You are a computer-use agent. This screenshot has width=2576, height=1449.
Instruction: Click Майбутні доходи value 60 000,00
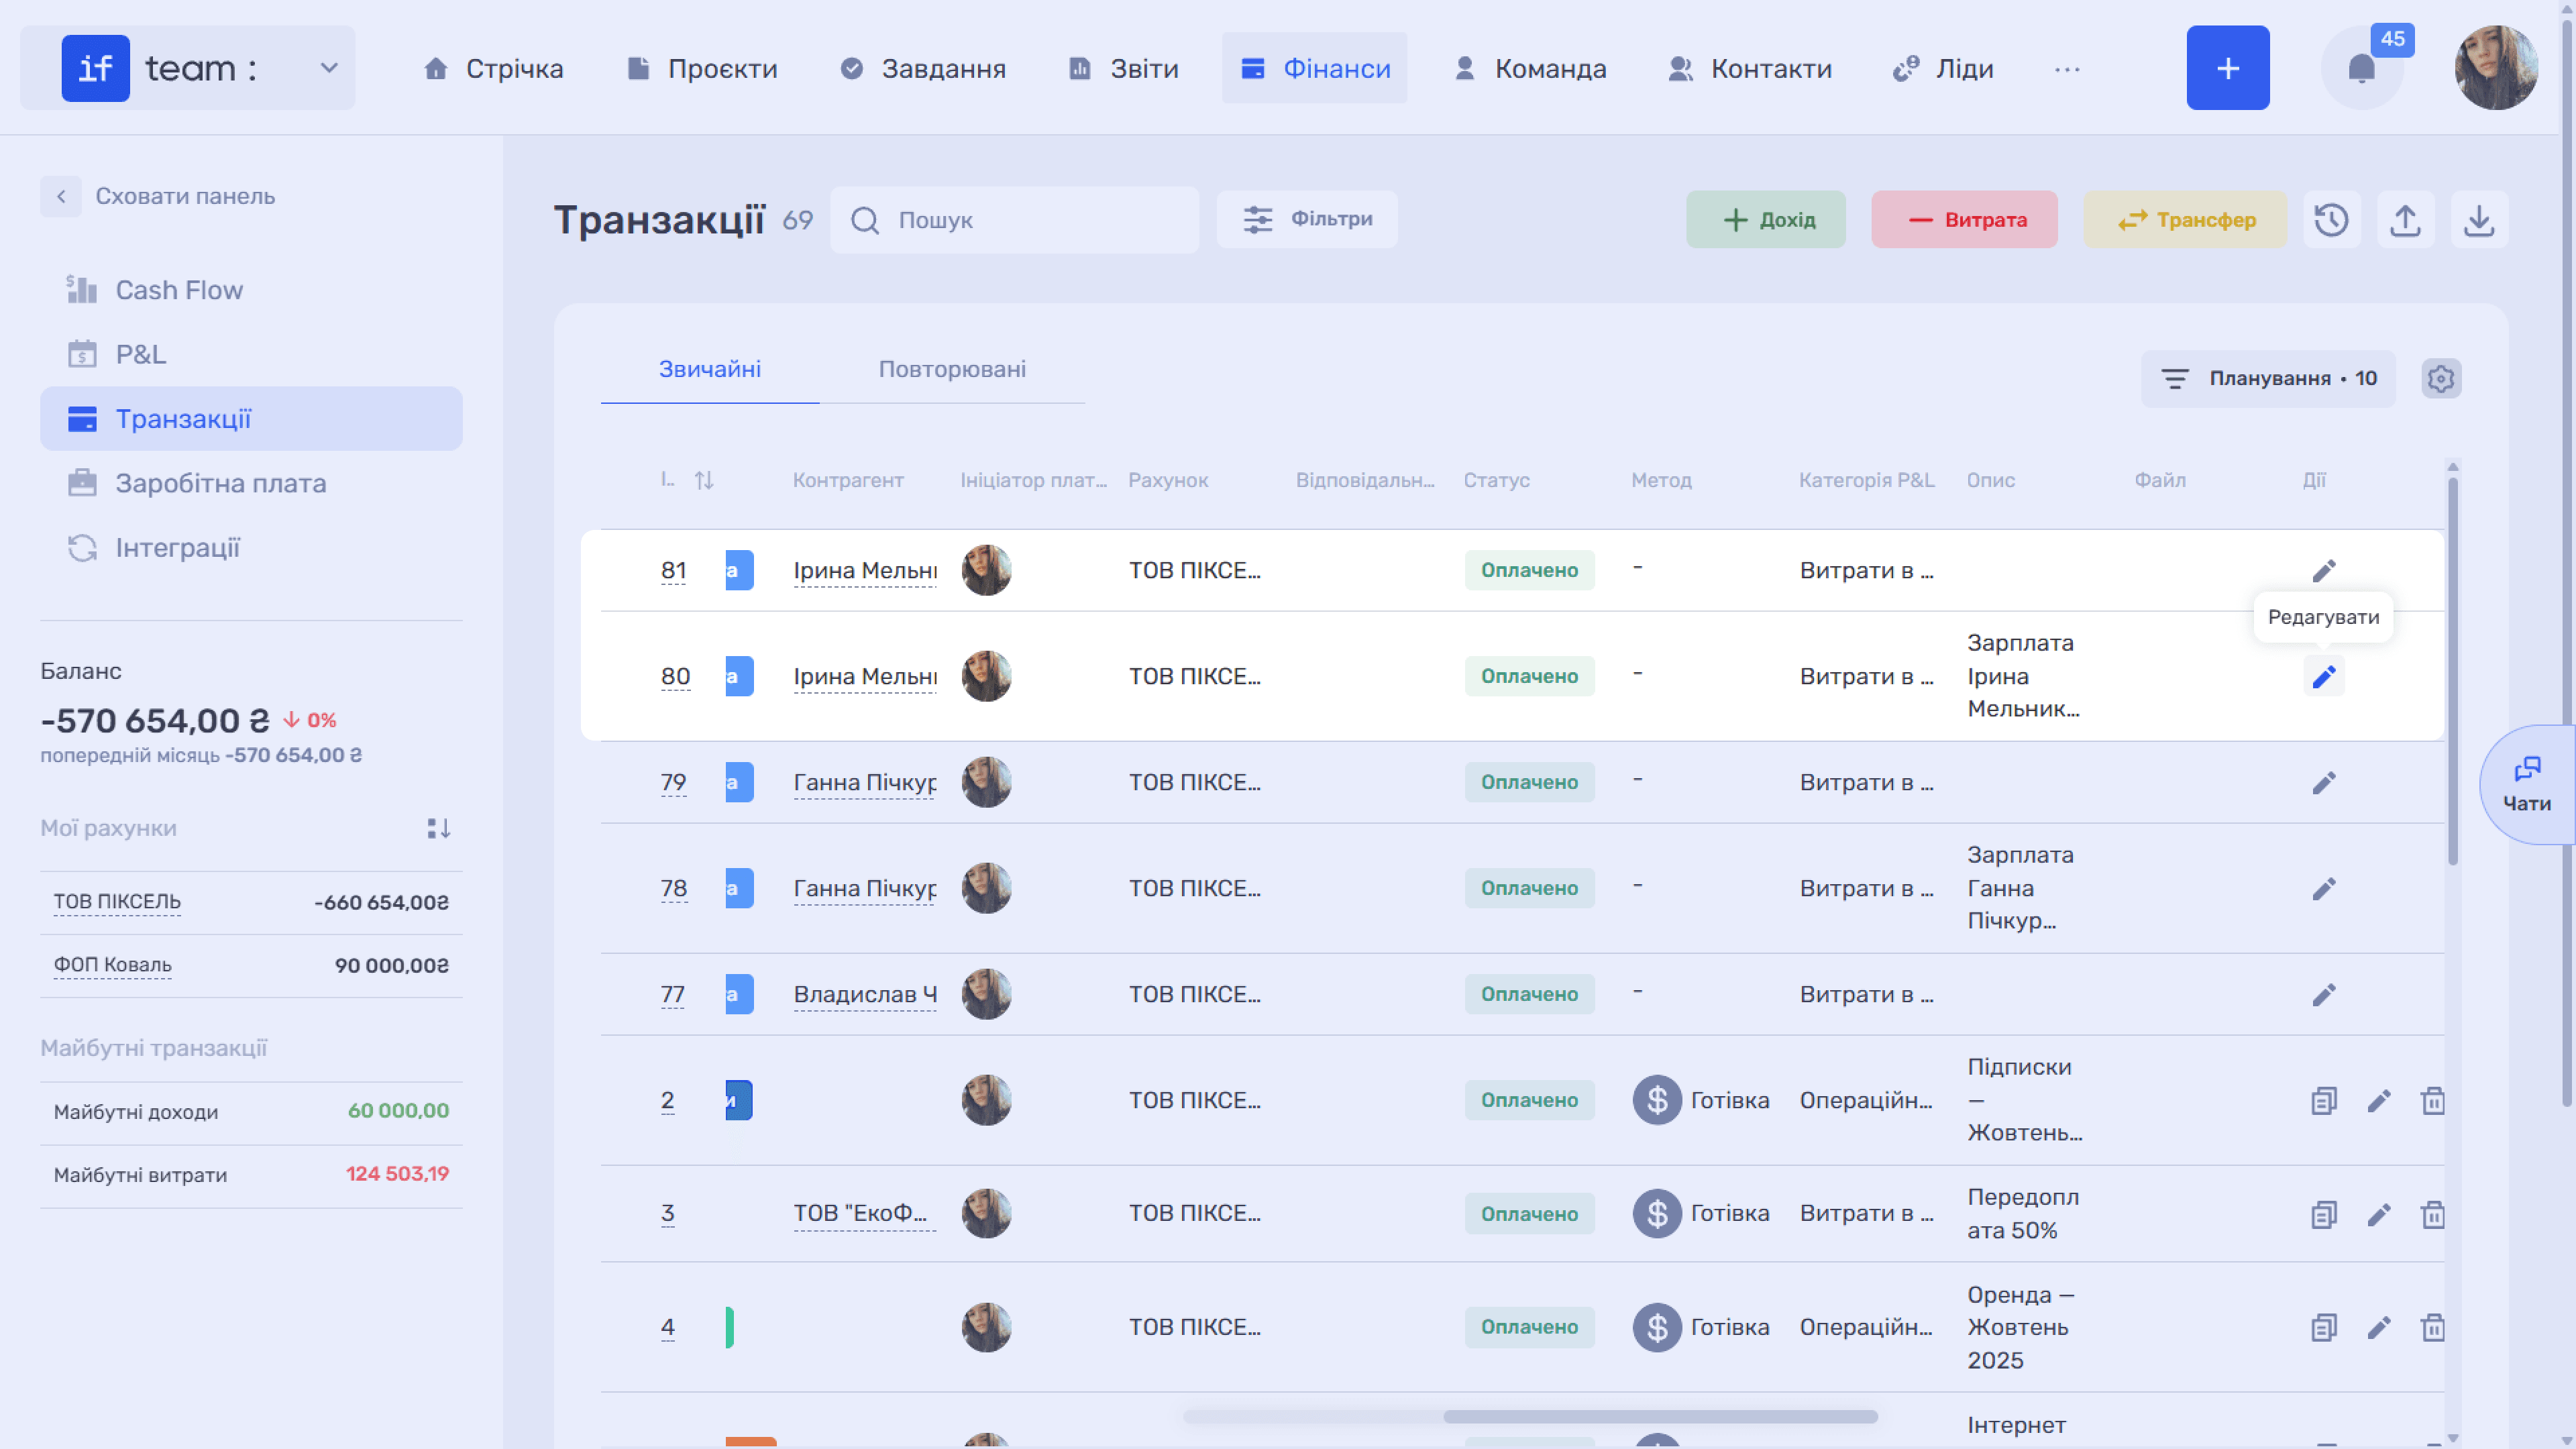[x=398, y=1111]
